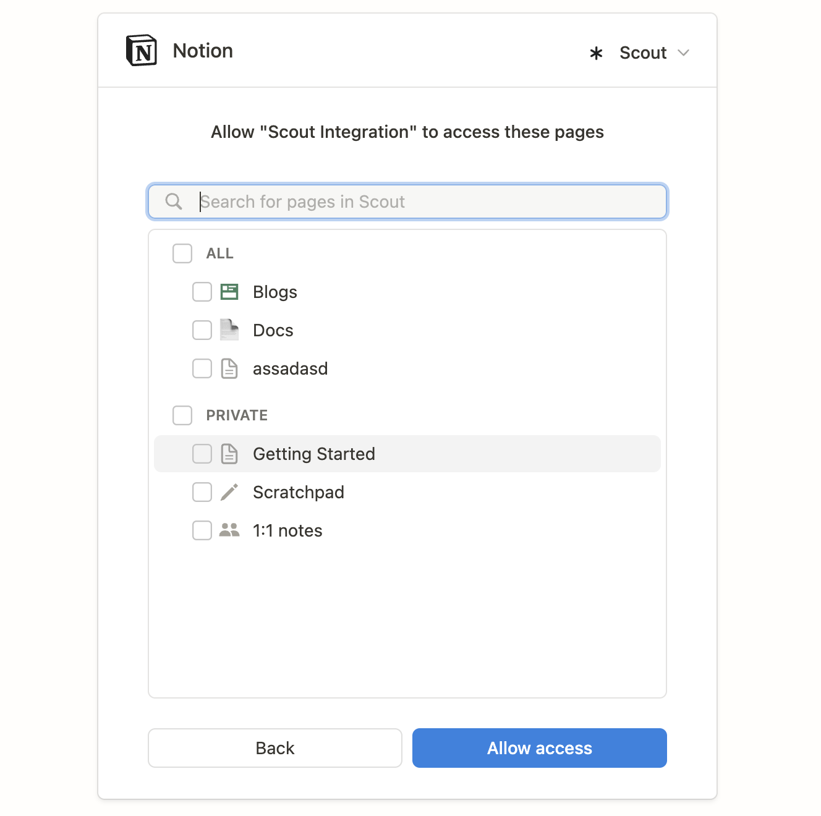Click the Allow access button
Image resolution: width=821 pixels, height=816 pixels.
[539, 748]
